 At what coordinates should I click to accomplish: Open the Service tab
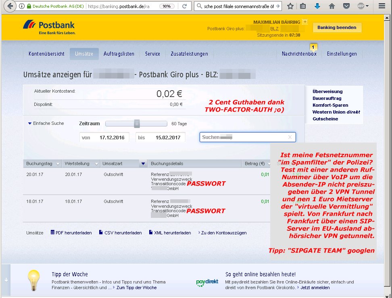(x=152, y=54)
